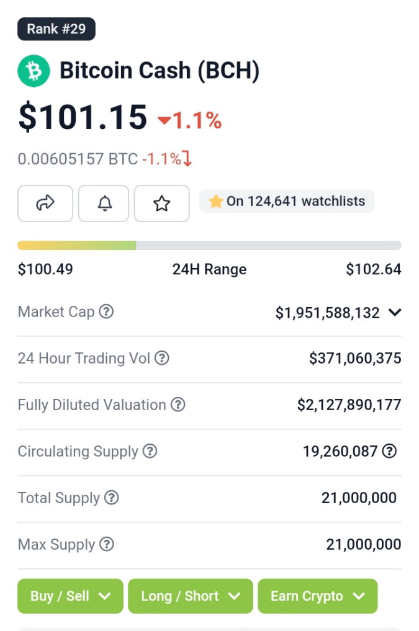The height and width of the screenshot is (631, 419).
Task: Click the $101.15 price text
Action: [x=83, y=117]
